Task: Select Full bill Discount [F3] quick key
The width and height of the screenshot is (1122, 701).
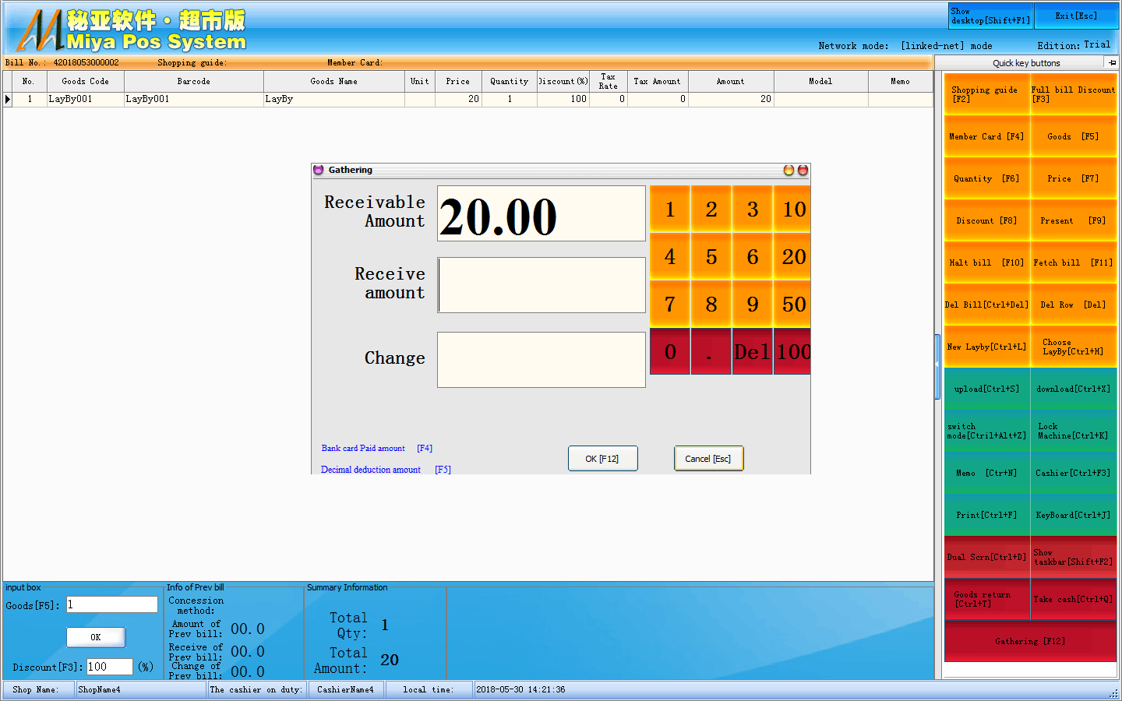Action: [1073, 94]
